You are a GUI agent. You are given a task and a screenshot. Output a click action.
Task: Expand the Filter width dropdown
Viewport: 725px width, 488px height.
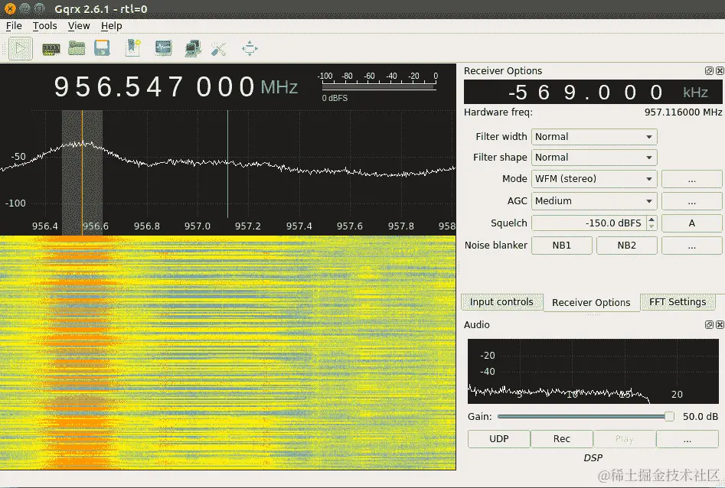594,137
